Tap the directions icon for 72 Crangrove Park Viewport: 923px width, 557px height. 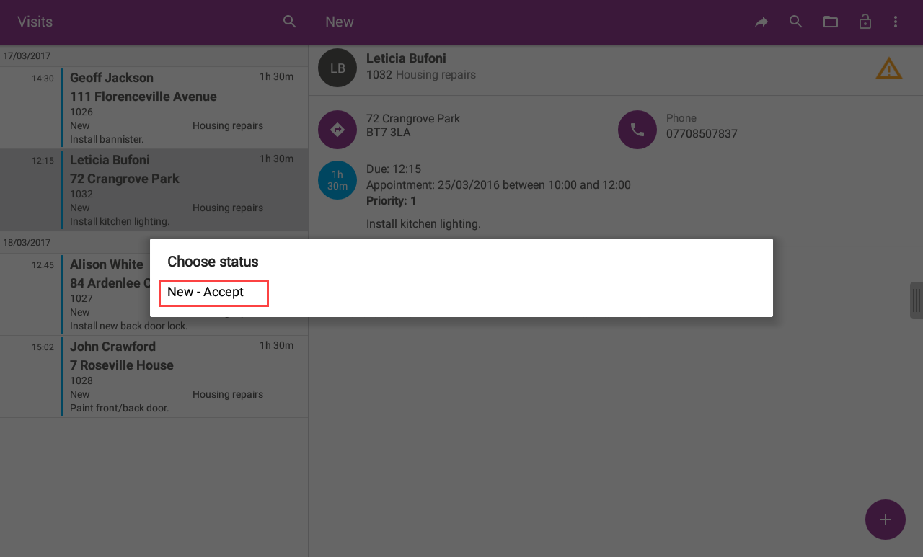click(337, 130)
